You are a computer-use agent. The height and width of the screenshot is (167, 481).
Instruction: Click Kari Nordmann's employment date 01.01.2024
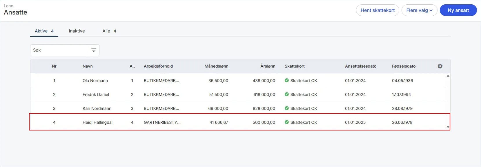[x=355, y=108]
